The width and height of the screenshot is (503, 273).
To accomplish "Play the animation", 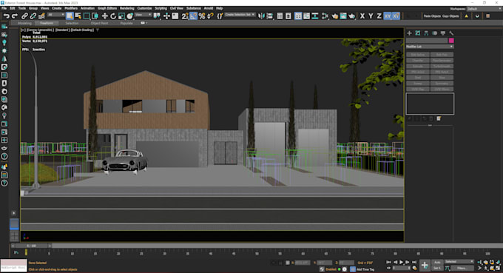I will (401, 263).
